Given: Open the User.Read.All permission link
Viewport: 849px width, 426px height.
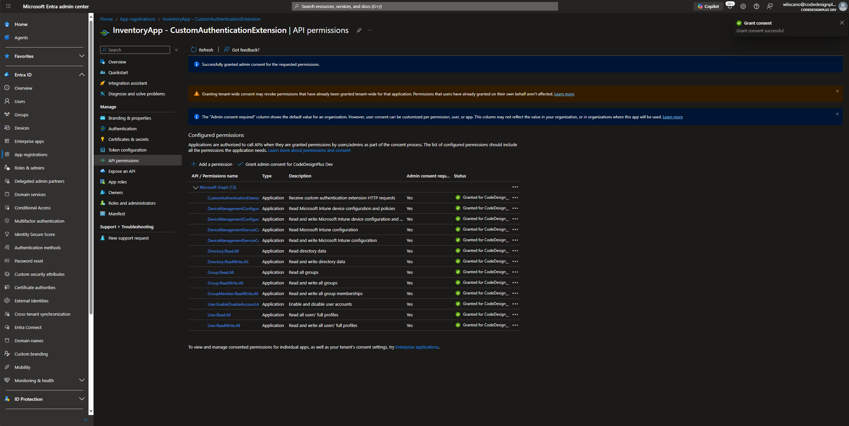Looking at the screenshot, I should coord(219,315).
